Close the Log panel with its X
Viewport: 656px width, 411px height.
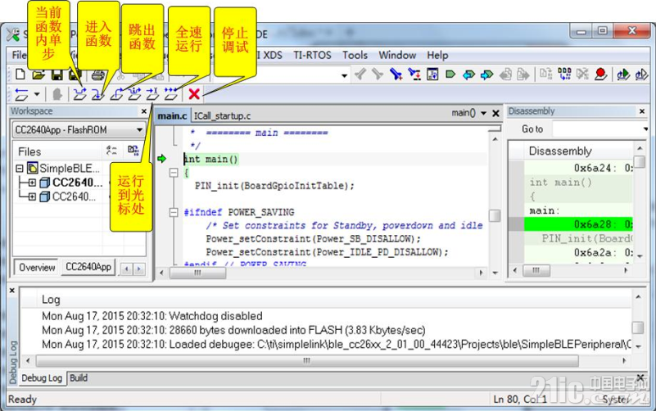coord(11,290)
